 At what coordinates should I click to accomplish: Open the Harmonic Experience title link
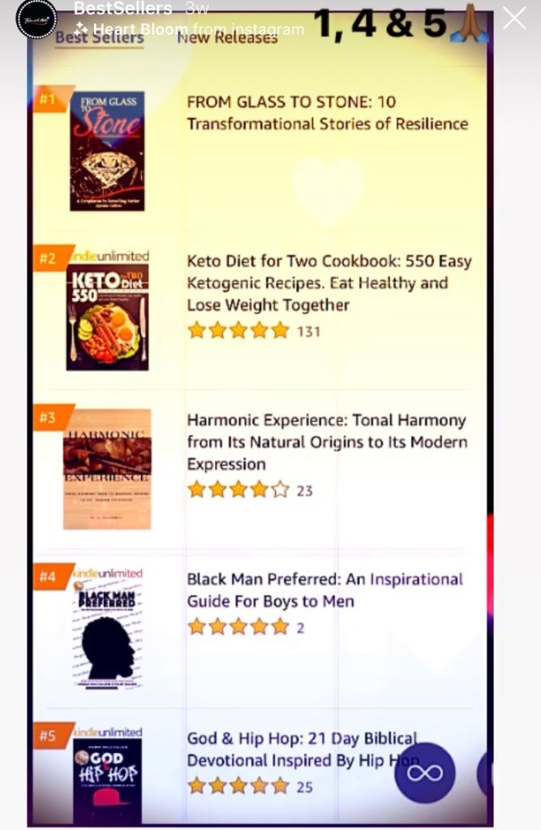[327, 441]
